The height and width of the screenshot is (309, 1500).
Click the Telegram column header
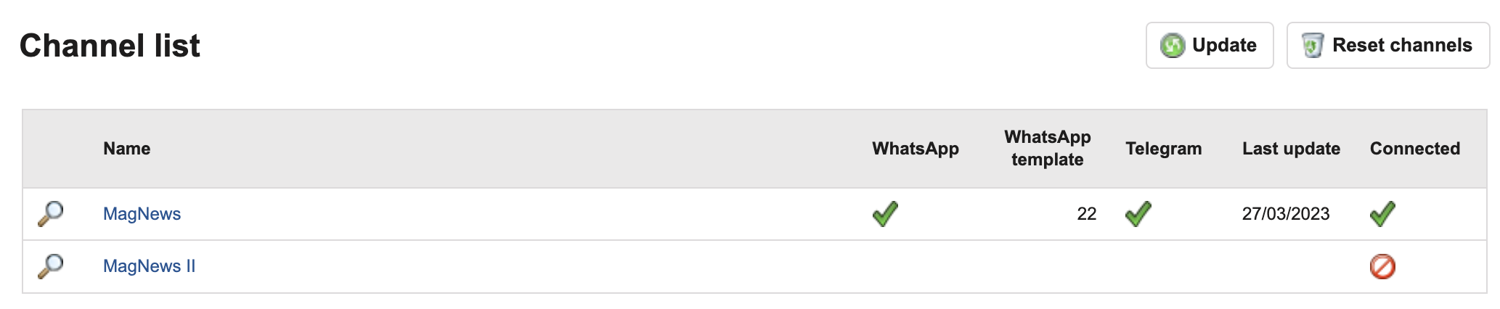tap(1164, 149)
